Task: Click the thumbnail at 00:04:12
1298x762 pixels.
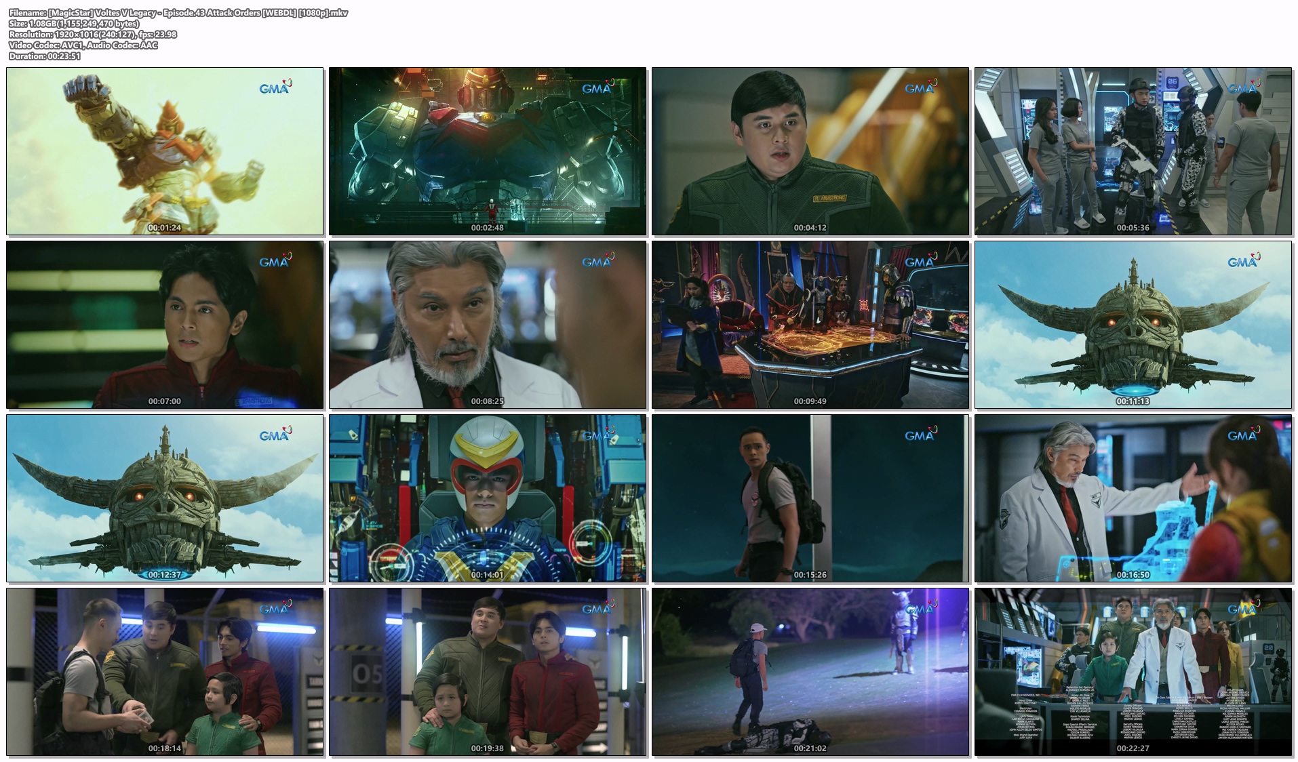Action: tap(810, 151)
